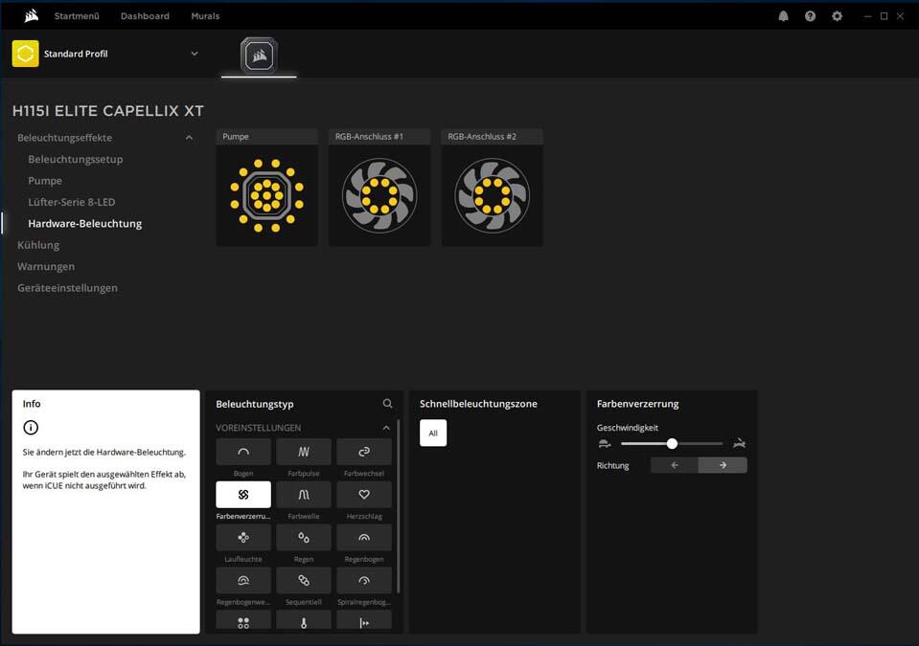
Task: Click the Beleuchtungseffekte sidebar heading
Action: 64,138
